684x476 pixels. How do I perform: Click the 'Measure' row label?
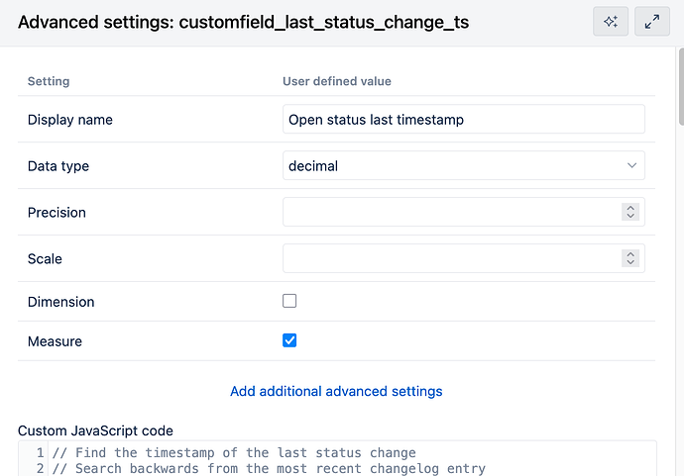tap(55, 341)
